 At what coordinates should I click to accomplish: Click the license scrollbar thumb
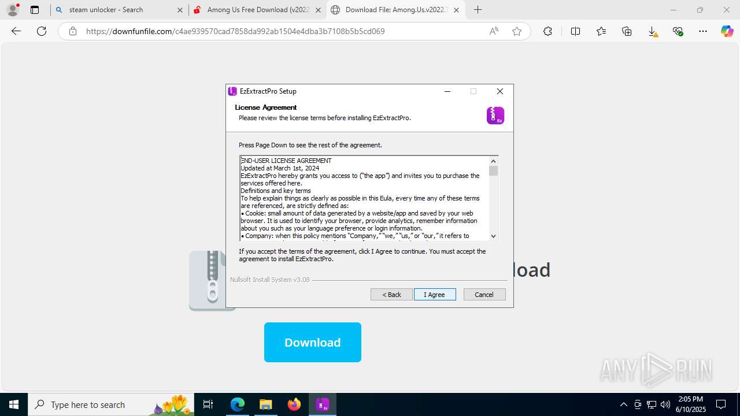tap(493, 170)
